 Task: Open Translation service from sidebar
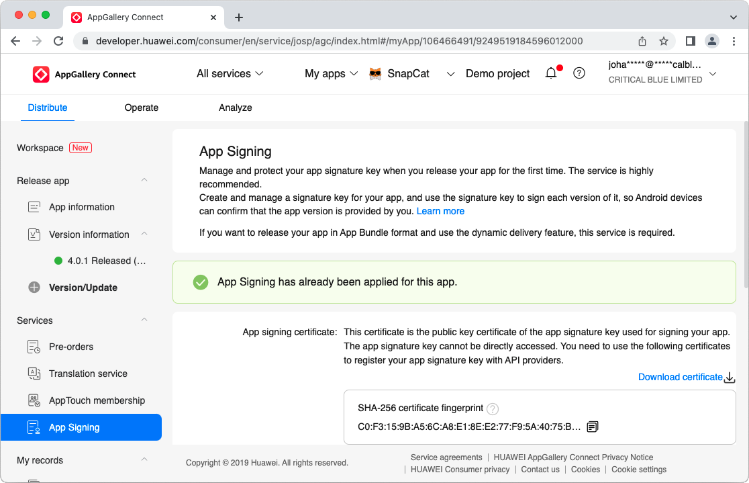(x=87, y=374)
